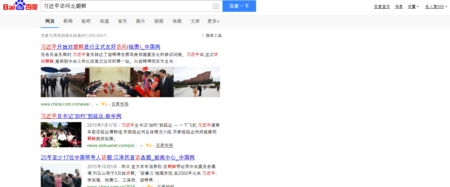Expand the 更多» tab menu
Image resolution: width=450 pixels, height=187 pixels.
(x=213, y=21)
